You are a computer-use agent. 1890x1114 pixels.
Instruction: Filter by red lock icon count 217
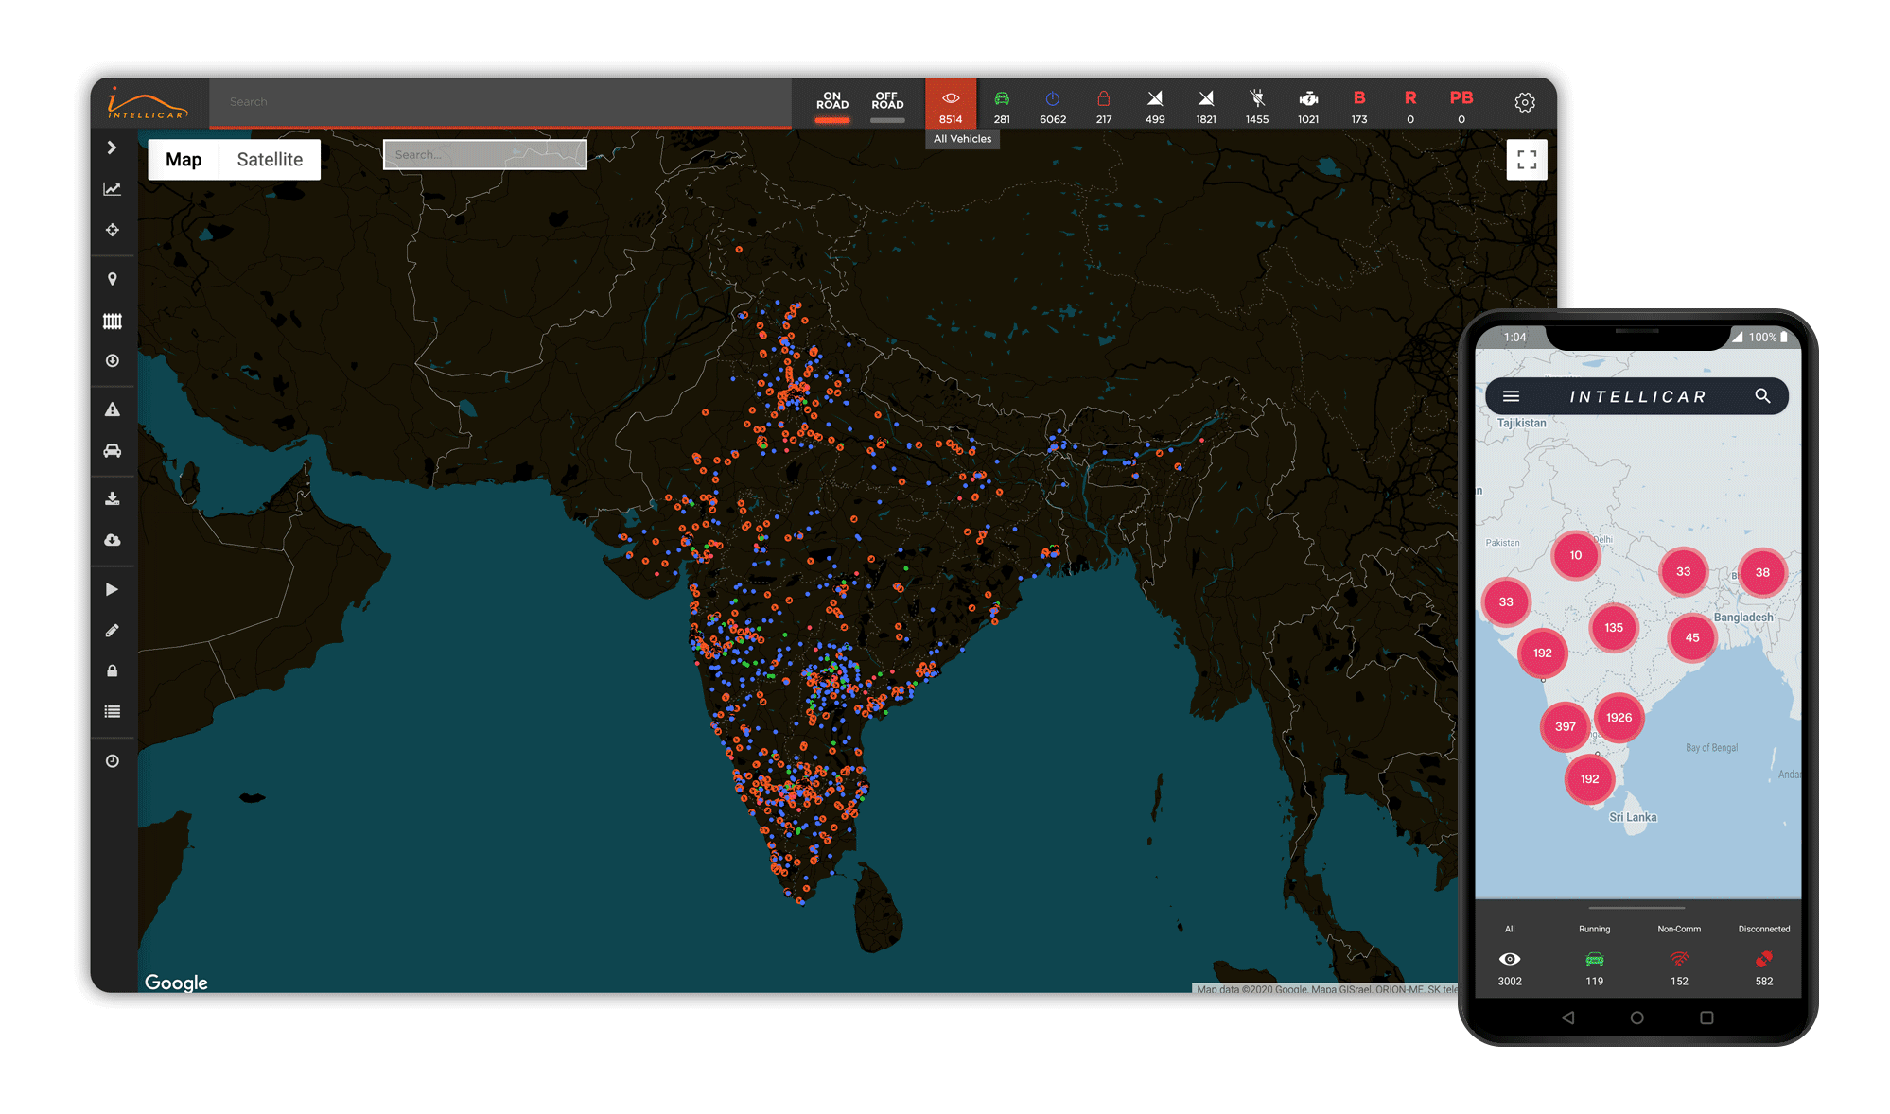(x=1104, y=106)
